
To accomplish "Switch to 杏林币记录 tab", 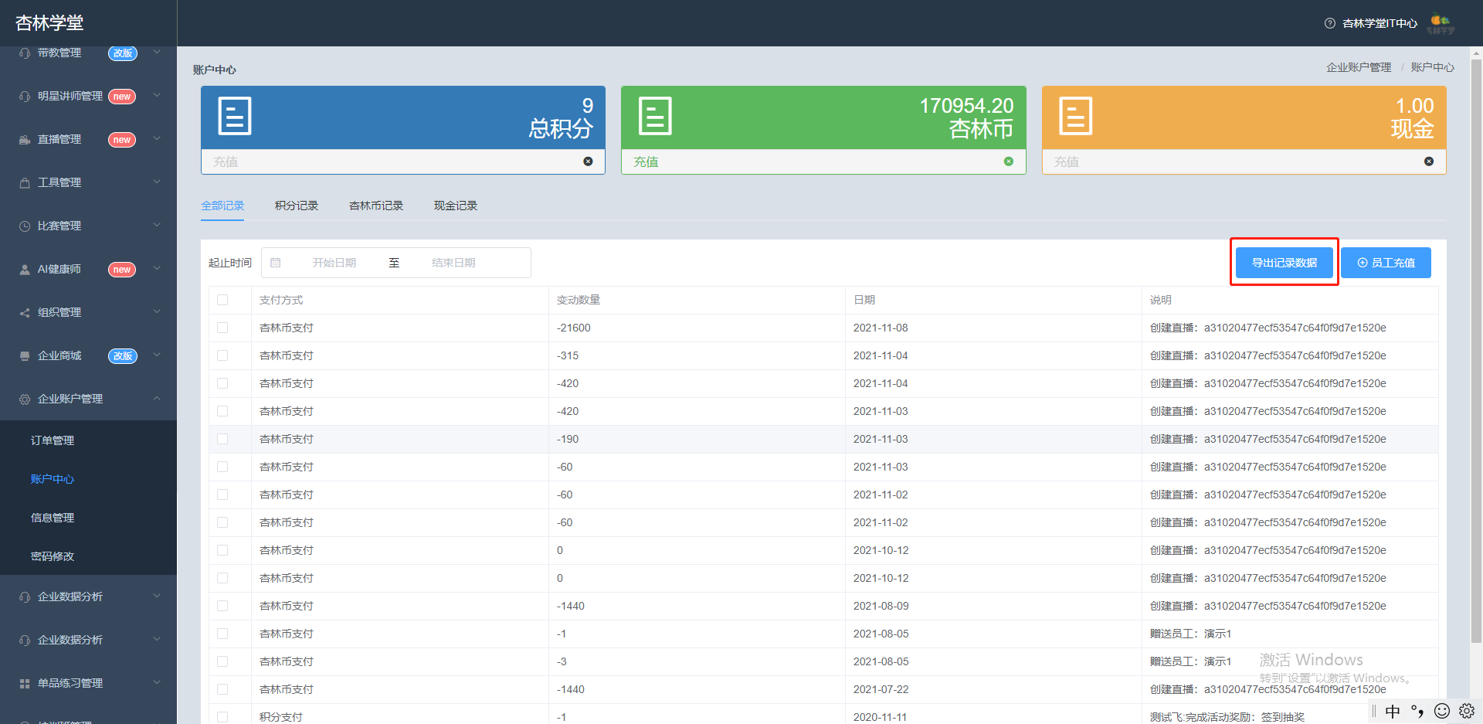I will click(376, 206).
